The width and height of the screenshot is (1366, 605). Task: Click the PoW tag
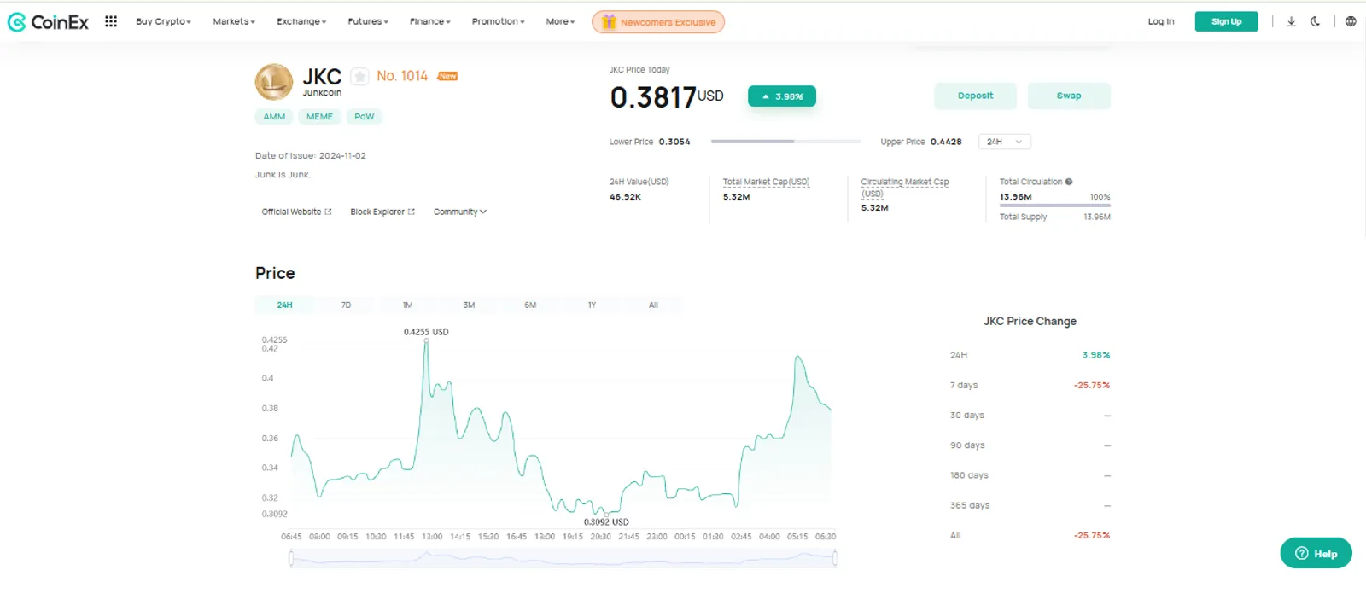365,117
